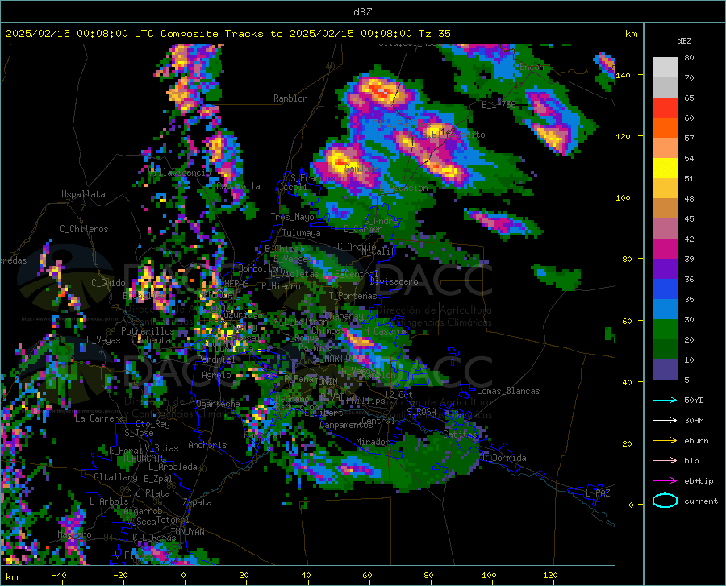Click the Zapata place label

pos(198,502)
